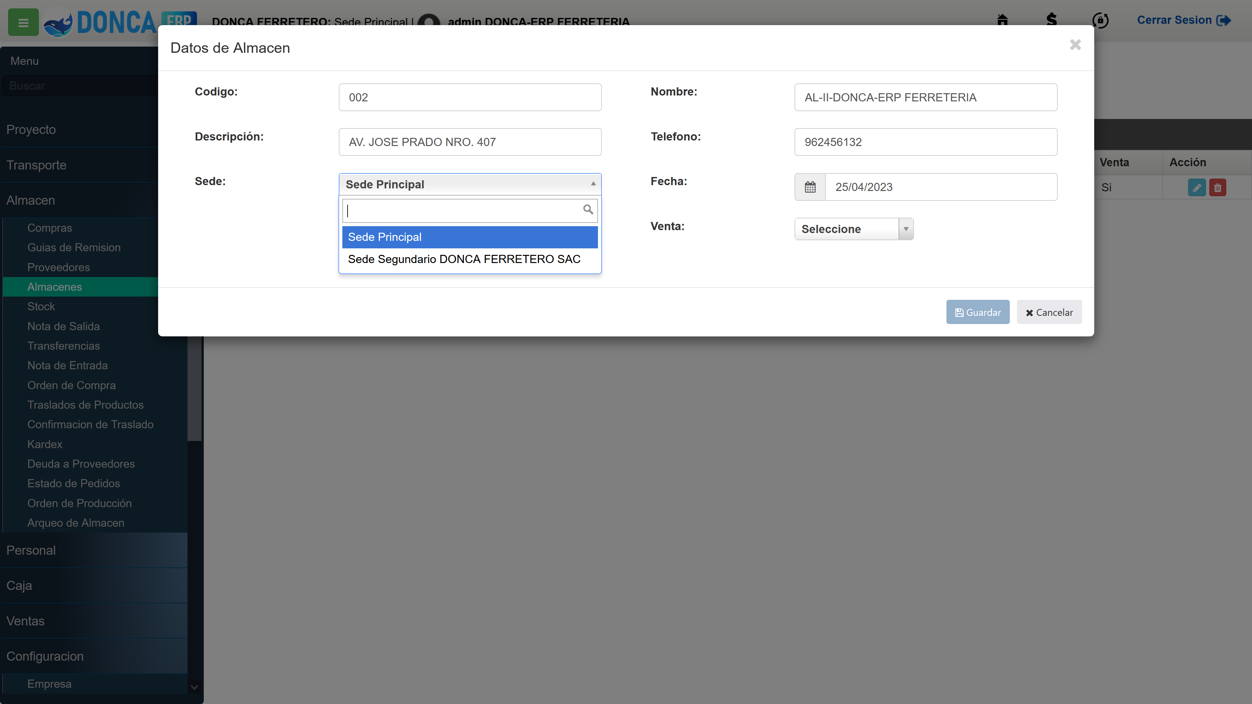This screenshot has height=704, width=1252.
Task: Expand the Proyecto menu section
Action: [x=80, y=130]
